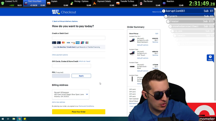Open the Help widget
Screen dimensions: 216x121
click(x=210, y=58)
